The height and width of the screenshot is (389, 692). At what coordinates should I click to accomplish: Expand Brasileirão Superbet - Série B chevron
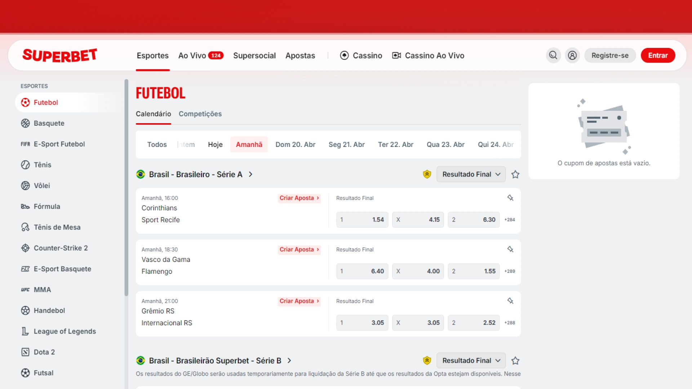click(x=289, y=361)
